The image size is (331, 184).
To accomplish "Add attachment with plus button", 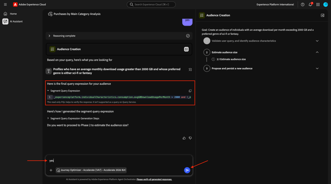I will pos(51,170).
